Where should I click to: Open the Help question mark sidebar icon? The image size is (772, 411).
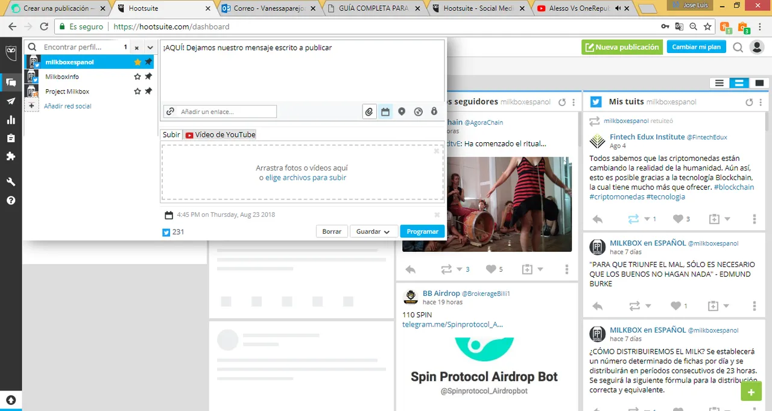[x=11, y=200]
